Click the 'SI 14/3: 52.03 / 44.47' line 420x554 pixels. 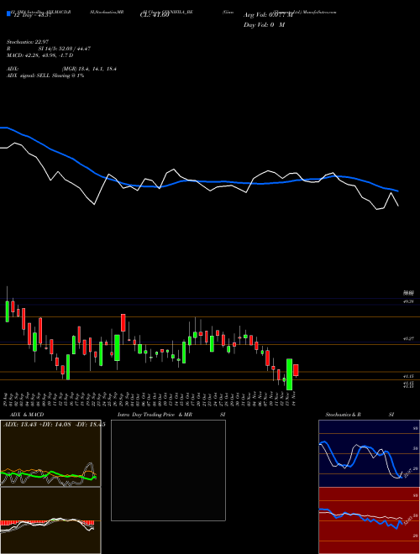coord(65,49)
